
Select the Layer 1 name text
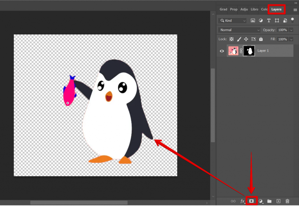point(263,51)
